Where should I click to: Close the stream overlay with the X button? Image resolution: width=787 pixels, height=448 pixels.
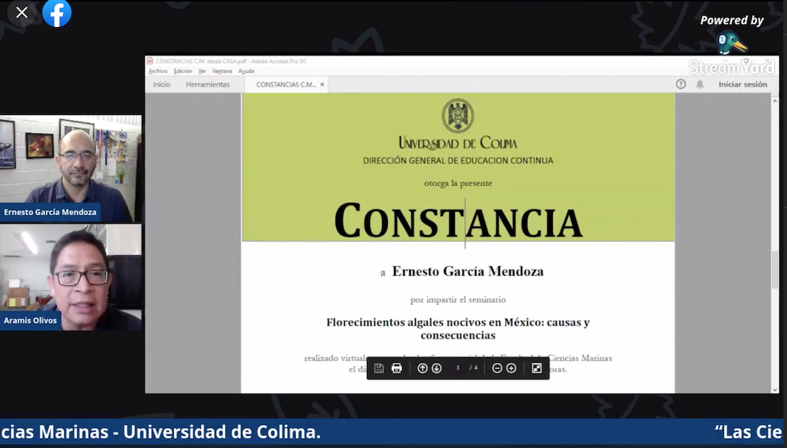click(21, 13)
